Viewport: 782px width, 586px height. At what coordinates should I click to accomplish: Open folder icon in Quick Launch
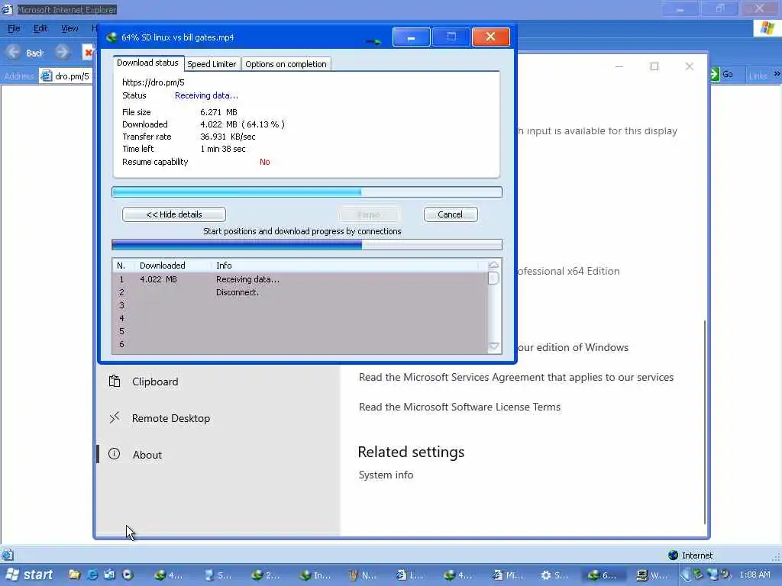tap(74, 575)
